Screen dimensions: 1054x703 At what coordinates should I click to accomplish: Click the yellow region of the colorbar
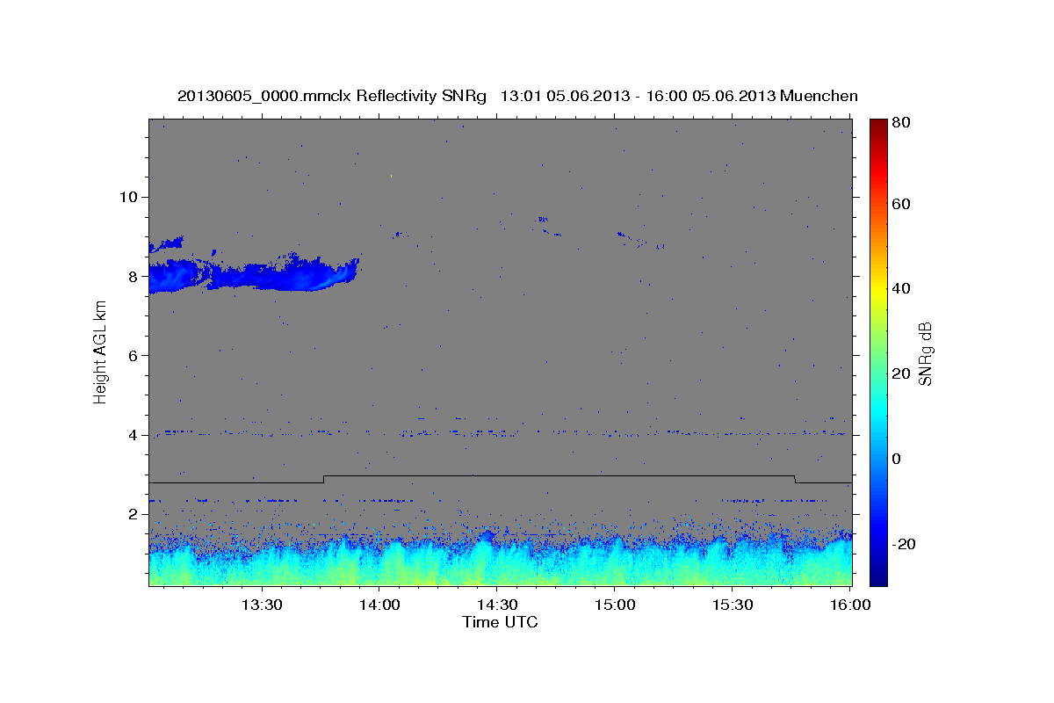878,290
